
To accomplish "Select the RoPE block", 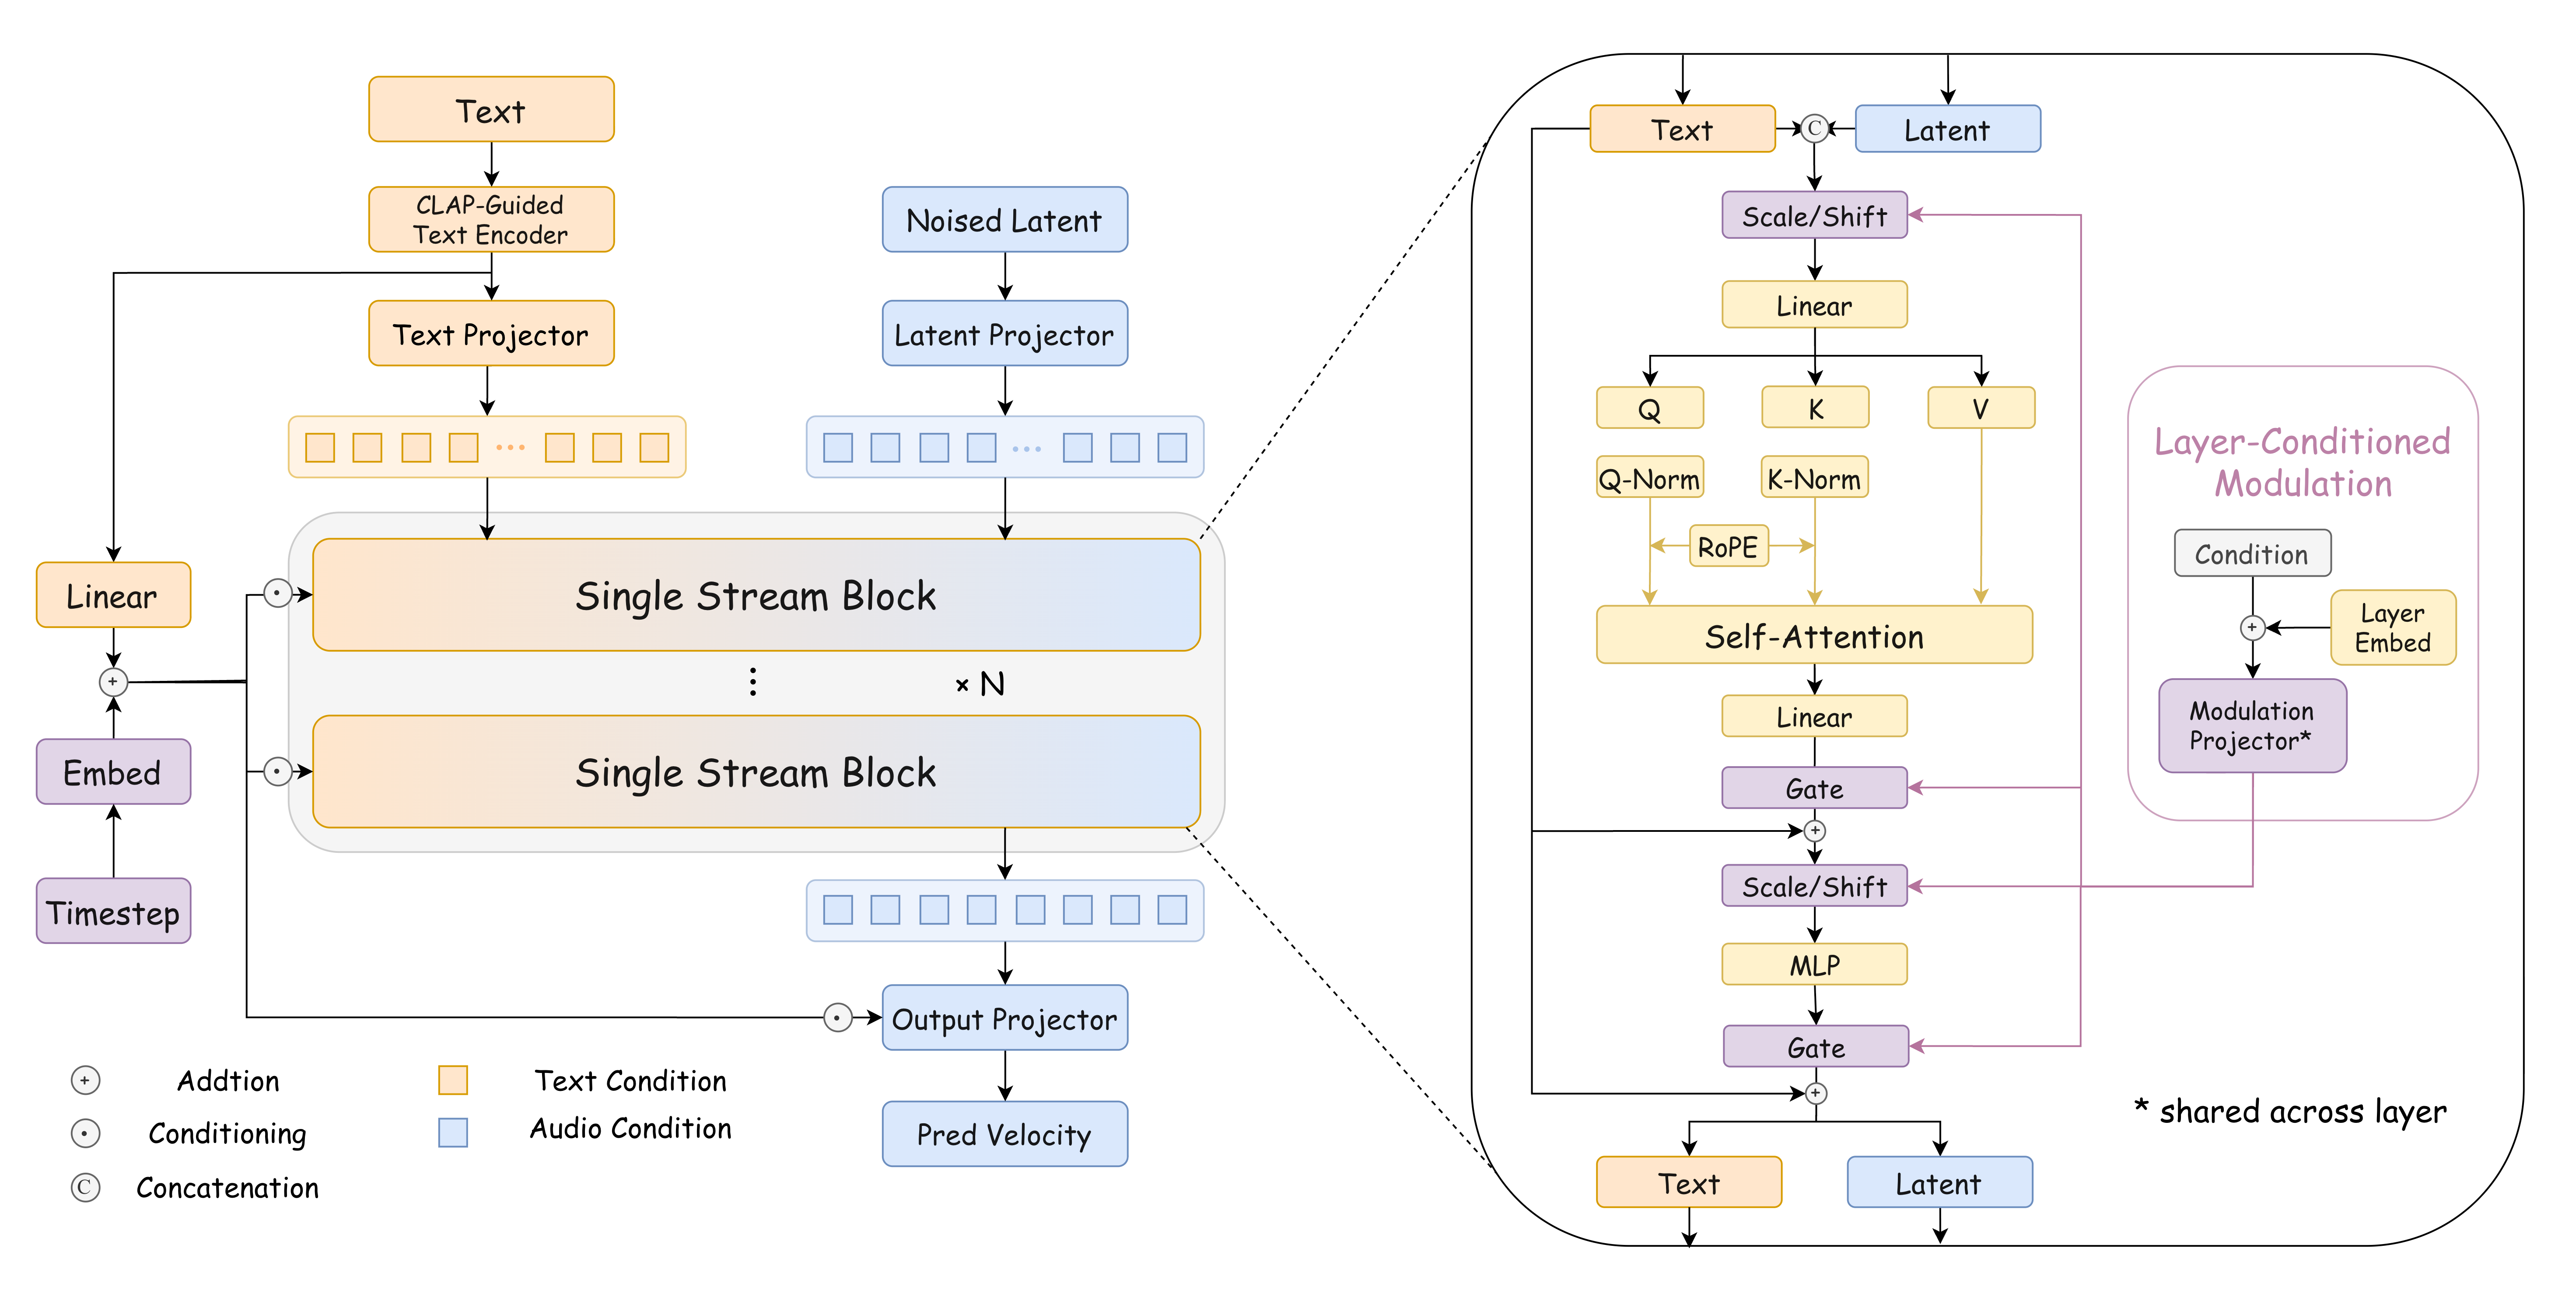I will pos(1728,546).
